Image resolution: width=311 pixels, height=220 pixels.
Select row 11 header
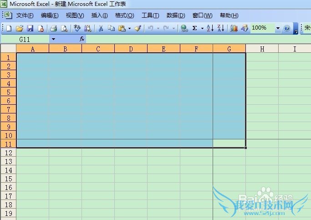(8, 144)
